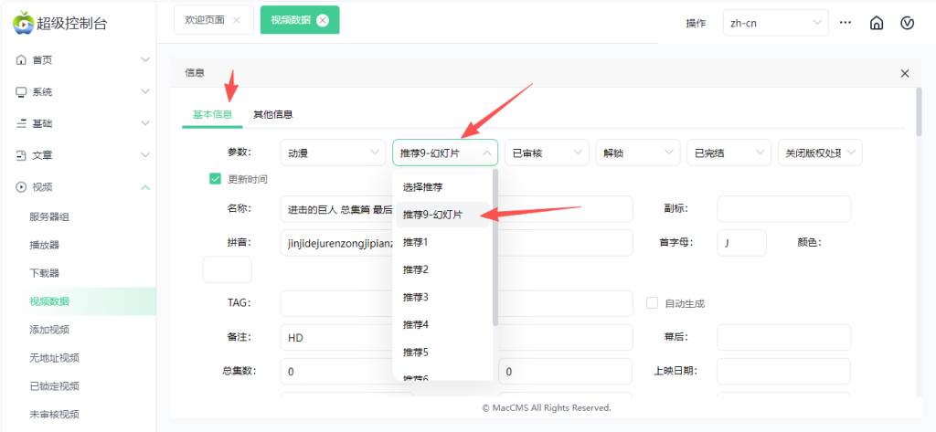936x432 pixels.
Task: Open the three-dots more options menu
Action: click(845, 23)
